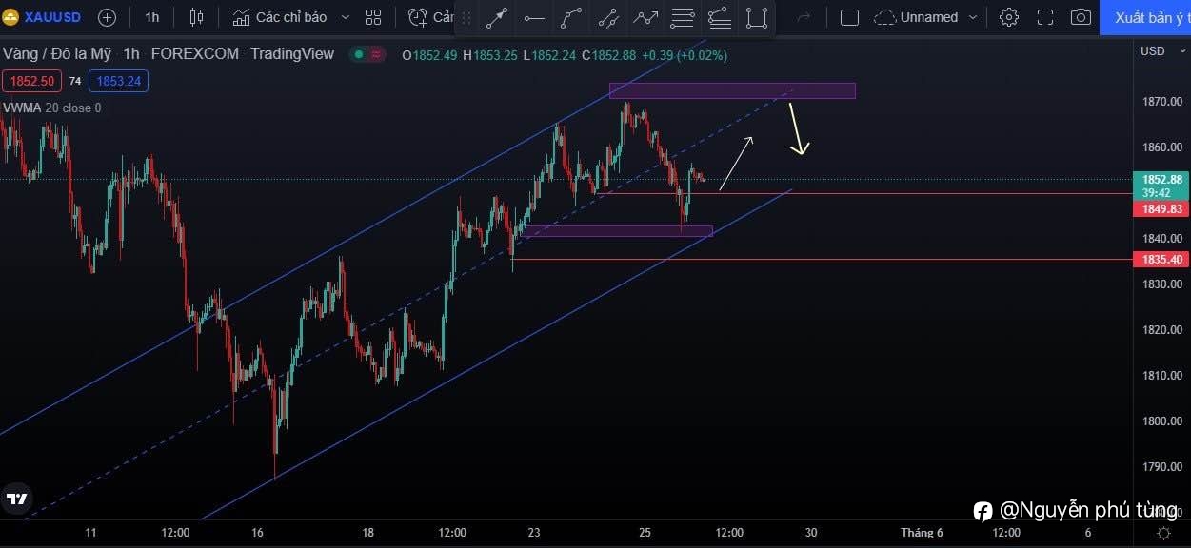
Task: Click the 1800.00 price scale label
Action: point(1162,421)
